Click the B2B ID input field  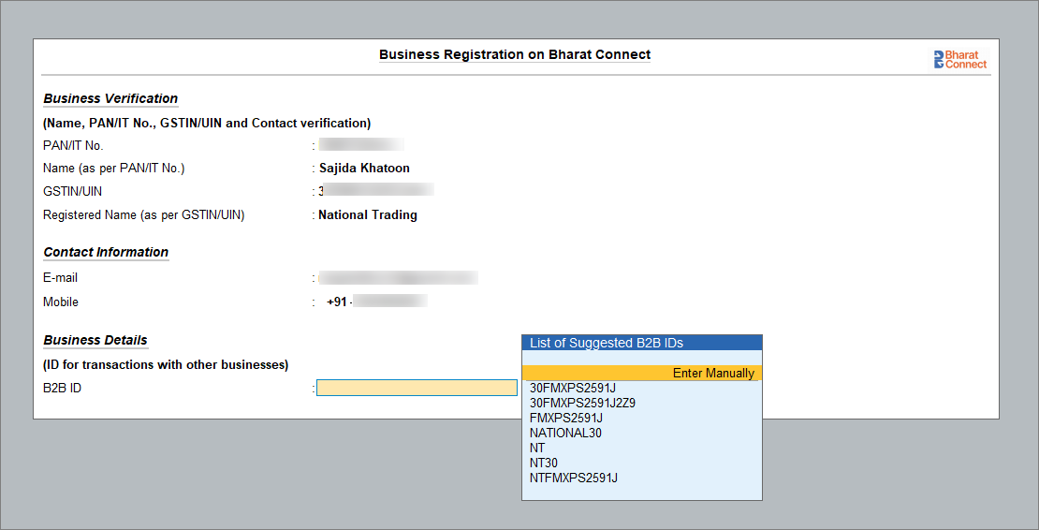[x=417, y=388]
